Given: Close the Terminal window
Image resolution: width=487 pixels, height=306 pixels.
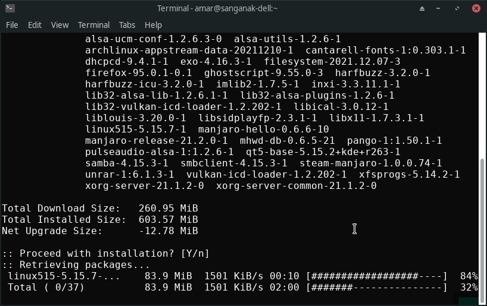Looking at the screenshot, I should click(x=476, y=8).
